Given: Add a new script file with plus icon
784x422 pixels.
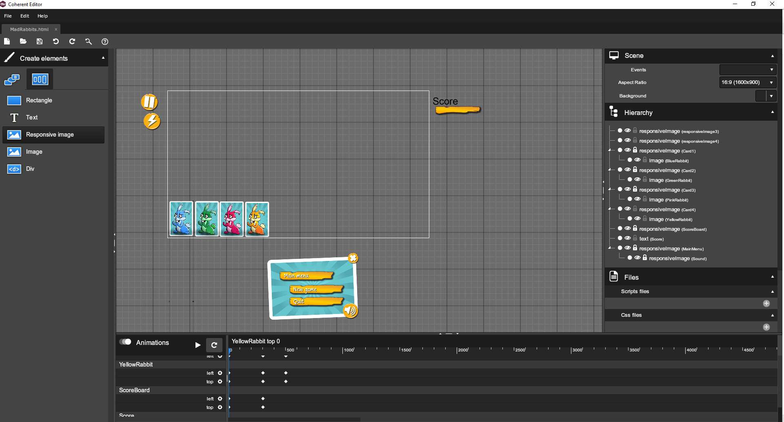Looking at the screenshot, I should point(766,303).
